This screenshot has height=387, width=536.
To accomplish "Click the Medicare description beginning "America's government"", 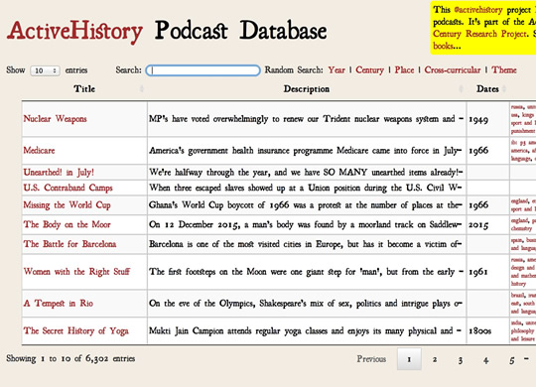I will coord(306,151).
